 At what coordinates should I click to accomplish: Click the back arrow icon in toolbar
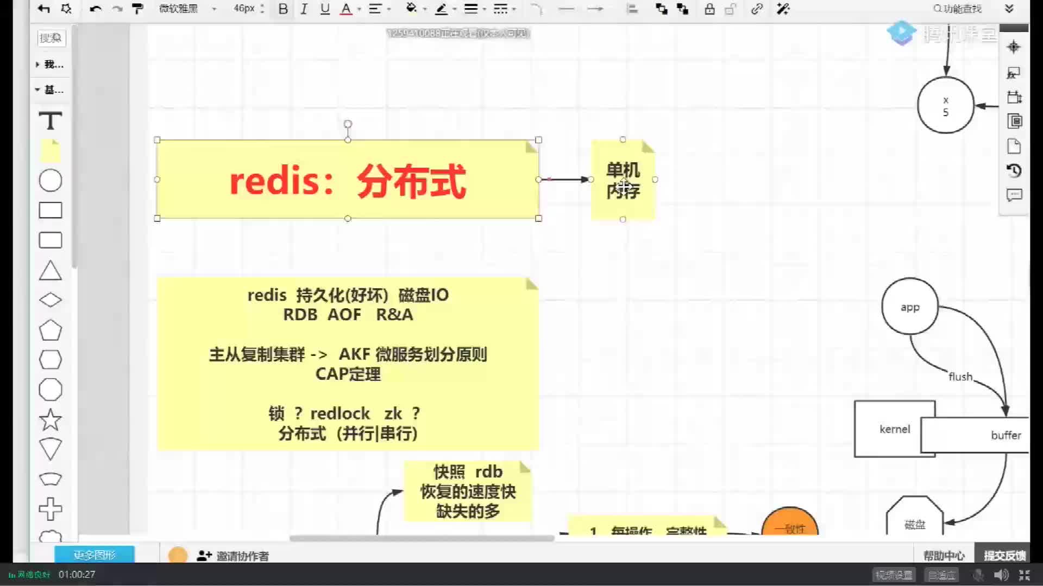click(44, 9)
